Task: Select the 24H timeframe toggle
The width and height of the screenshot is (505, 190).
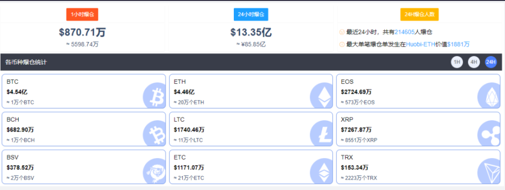Action: coord(491,62)
